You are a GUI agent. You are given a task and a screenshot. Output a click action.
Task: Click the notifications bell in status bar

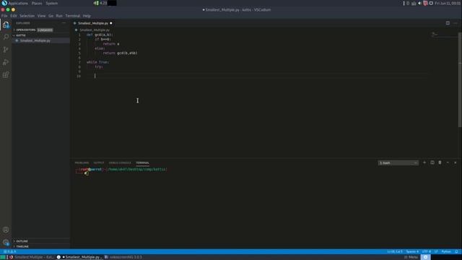point(456,251)
